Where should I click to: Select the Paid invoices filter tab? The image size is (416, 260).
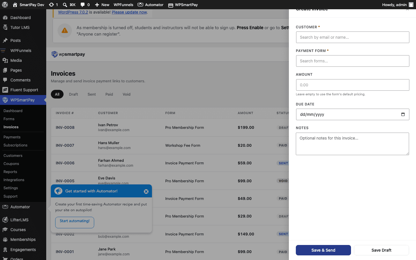pos(109,94)
